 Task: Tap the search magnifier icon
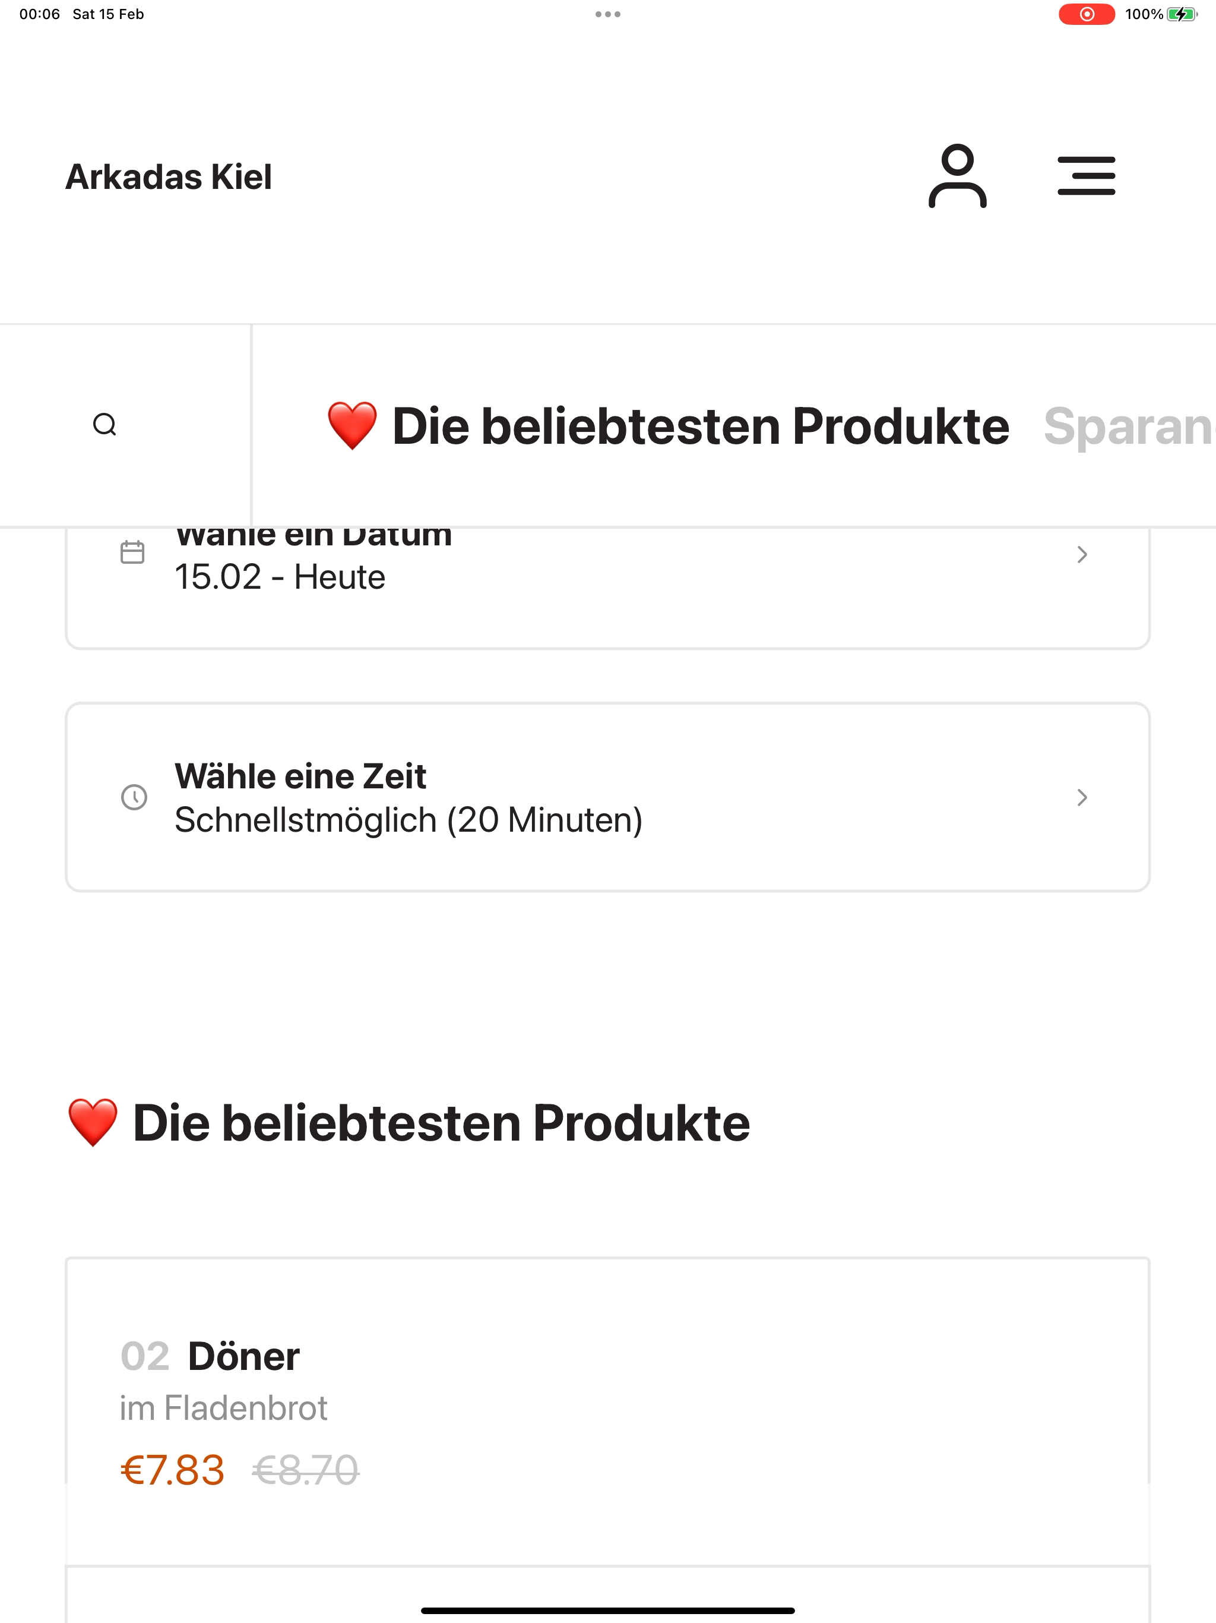pyautogui.click(x=105, y=425)
